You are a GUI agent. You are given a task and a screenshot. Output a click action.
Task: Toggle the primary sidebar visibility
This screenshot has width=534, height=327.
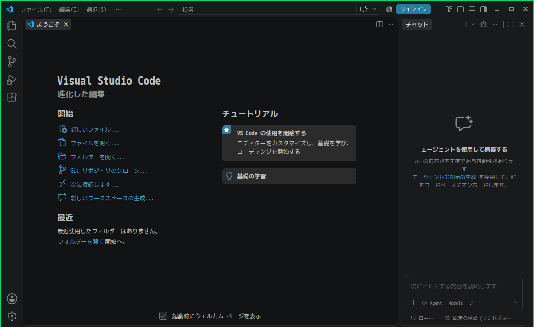click(460, 9)
